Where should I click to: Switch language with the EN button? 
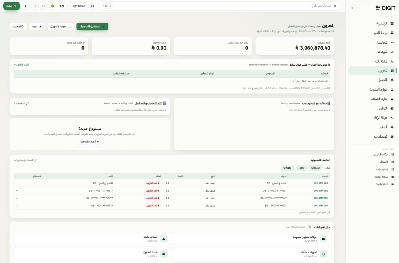click(62, 6)
